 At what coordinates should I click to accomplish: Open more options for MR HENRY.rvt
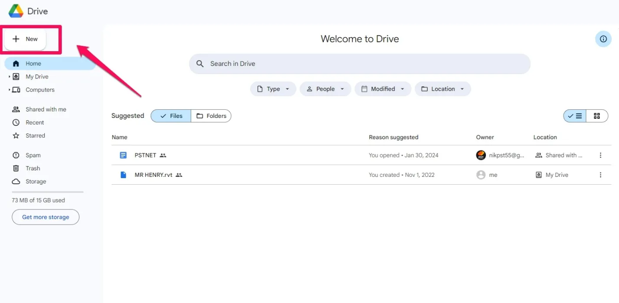[600, 174]
